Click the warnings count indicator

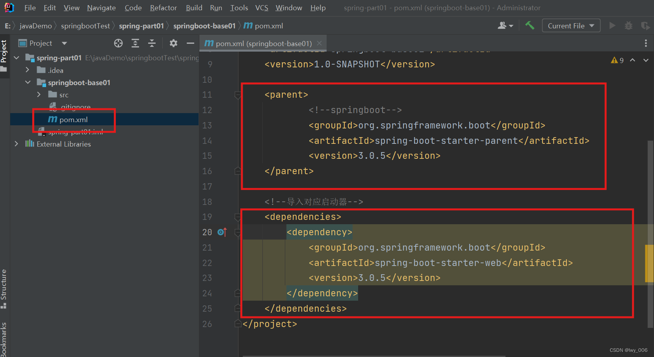(x=617, y=60)
